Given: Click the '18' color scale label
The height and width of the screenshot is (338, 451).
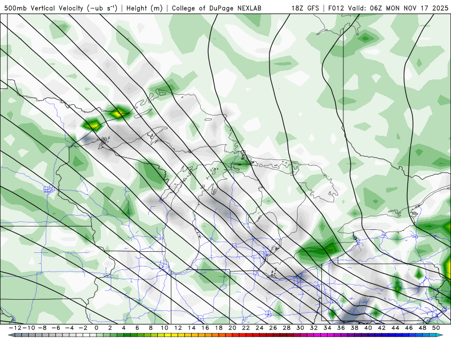Looking at the screenshot, I should (x=219, y=328).
